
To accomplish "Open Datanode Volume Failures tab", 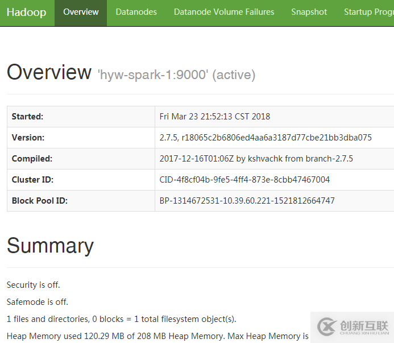I will (x=224, y=12).
